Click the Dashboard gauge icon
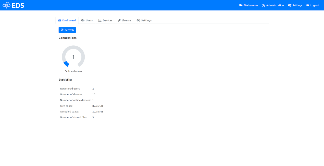The image size is (324, 166). click(x=60, y=20)
